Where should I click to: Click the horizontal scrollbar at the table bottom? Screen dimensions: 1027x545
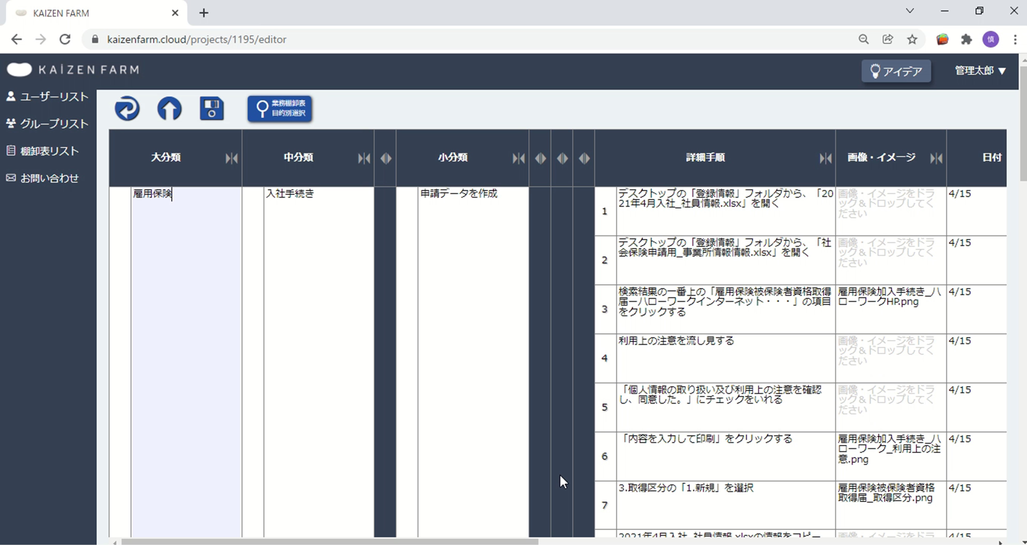(330, 542)
